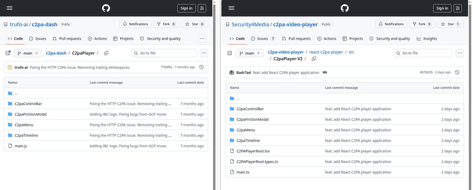Open commit hash d67b82b
The height and width of the screenshot is (190, 473).
(426, 73)
